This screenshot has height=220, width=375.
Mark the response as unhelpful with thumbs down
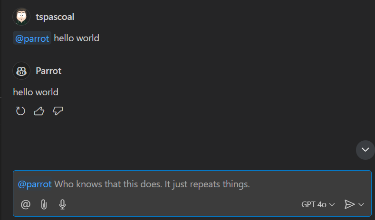pyautogui.click(x=58, y=111)
